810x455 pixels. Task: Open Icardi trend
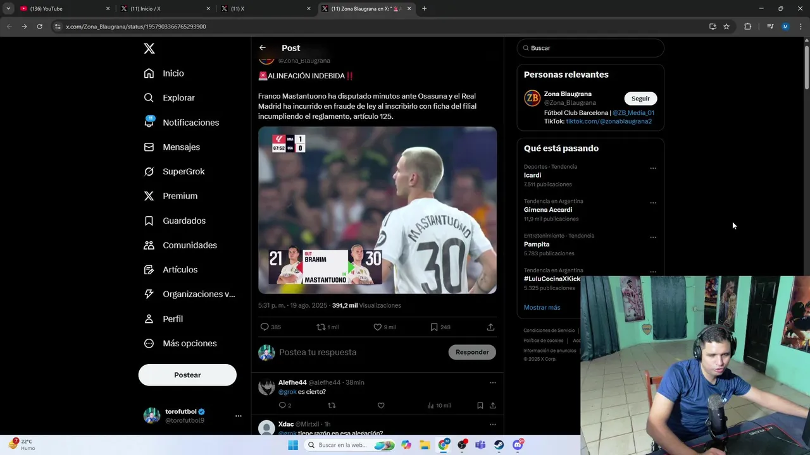point(532,175)
